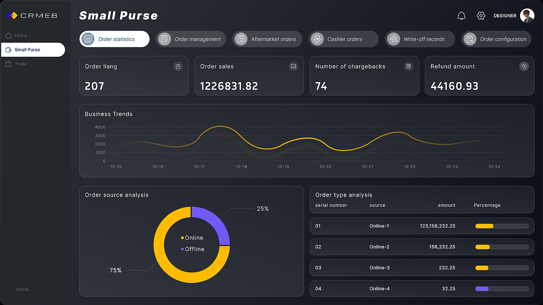Click the Business Trends title
The width and height of the screenshot is (543, 305).
(109, 114)
